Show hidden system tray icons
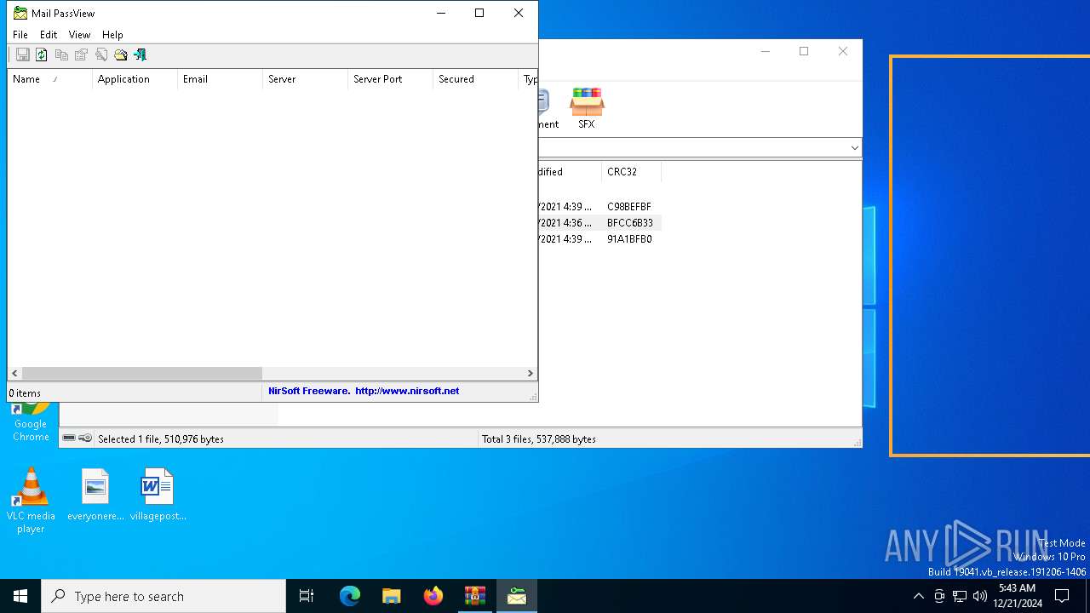The width and height of the screenshot is (1090, 613). [918, 596]
